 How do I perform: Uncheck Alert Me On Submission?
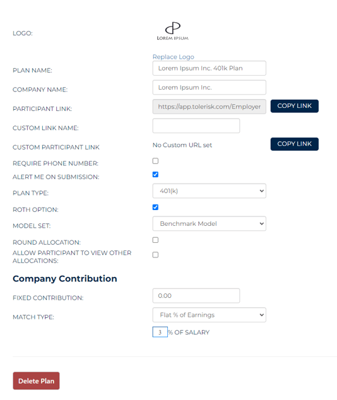155,175
